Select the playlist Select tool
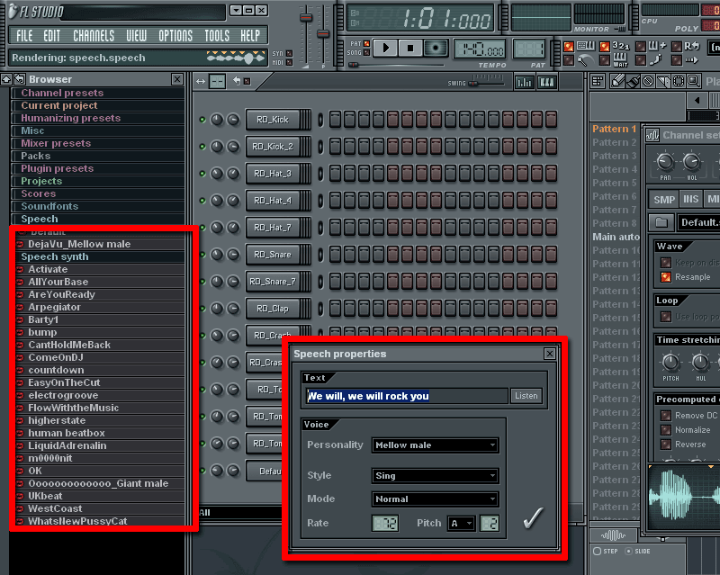 (x=679, y=81)
